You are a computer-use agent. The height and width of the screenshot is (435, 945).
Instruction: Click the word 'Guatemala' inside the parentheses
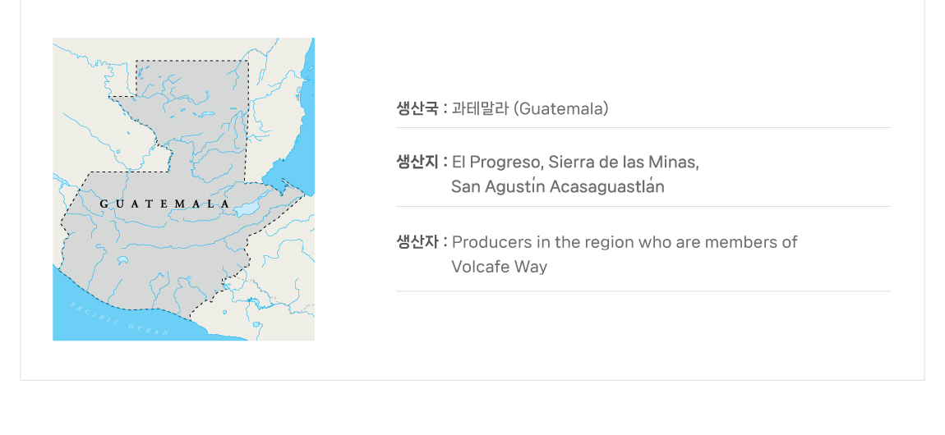560,108
